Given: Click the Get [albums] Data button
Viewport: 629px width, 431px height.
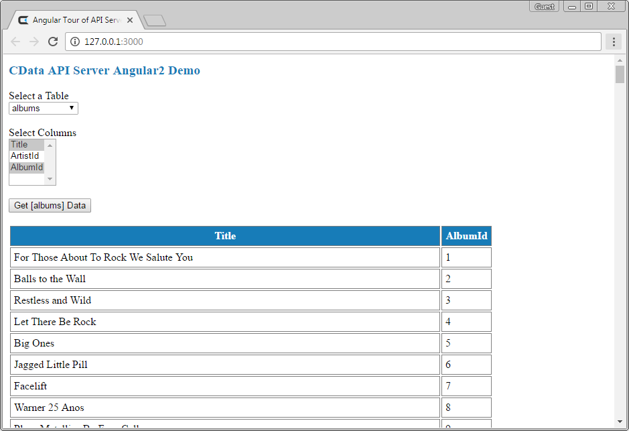Looking at the screenshot, I should point(50,205).
